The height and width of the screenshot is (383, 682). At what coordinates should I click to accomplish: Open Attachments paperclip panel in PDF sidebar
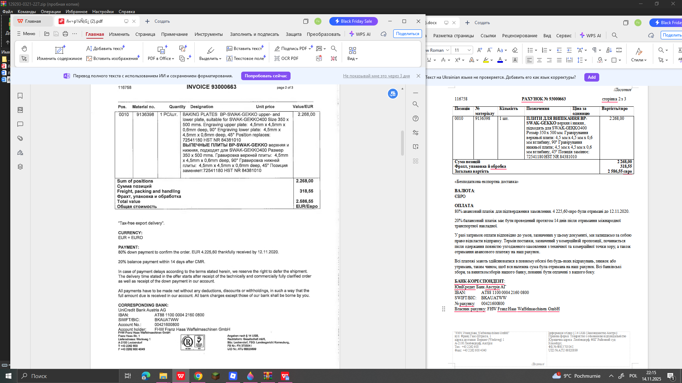[20, 138]
